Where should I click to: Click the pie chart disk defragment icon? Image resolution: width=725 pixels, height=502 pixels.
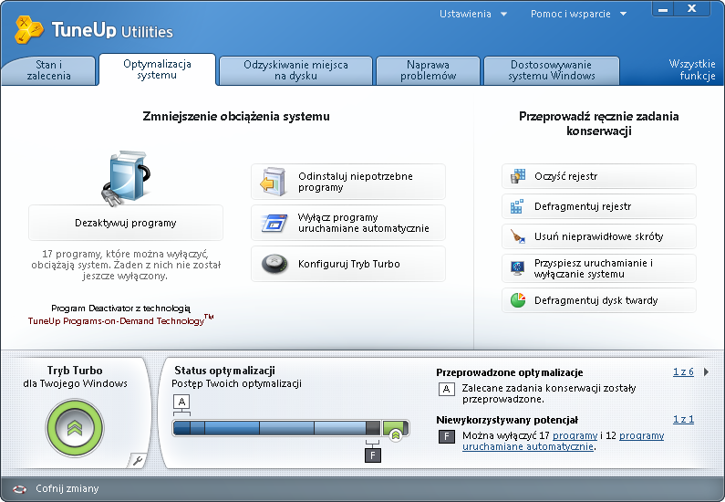click(518, 300)
